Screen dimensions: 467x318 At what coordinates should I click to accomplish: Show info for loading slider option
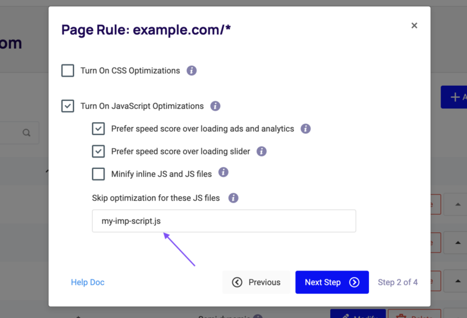[x=261, y=151]
